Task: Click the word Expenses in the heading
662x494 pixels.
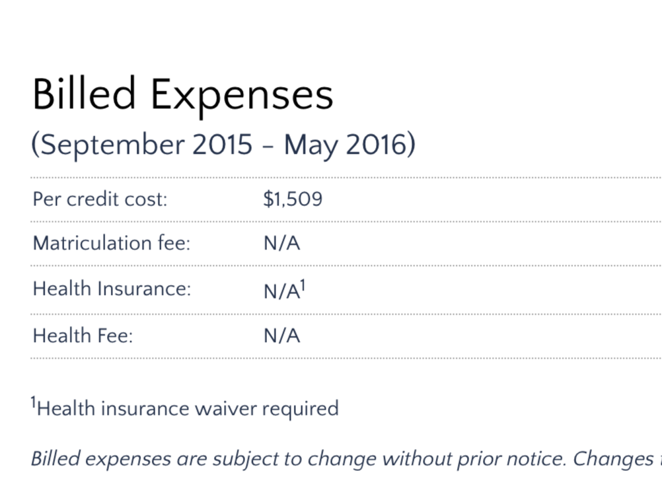Action: point(242,94)
